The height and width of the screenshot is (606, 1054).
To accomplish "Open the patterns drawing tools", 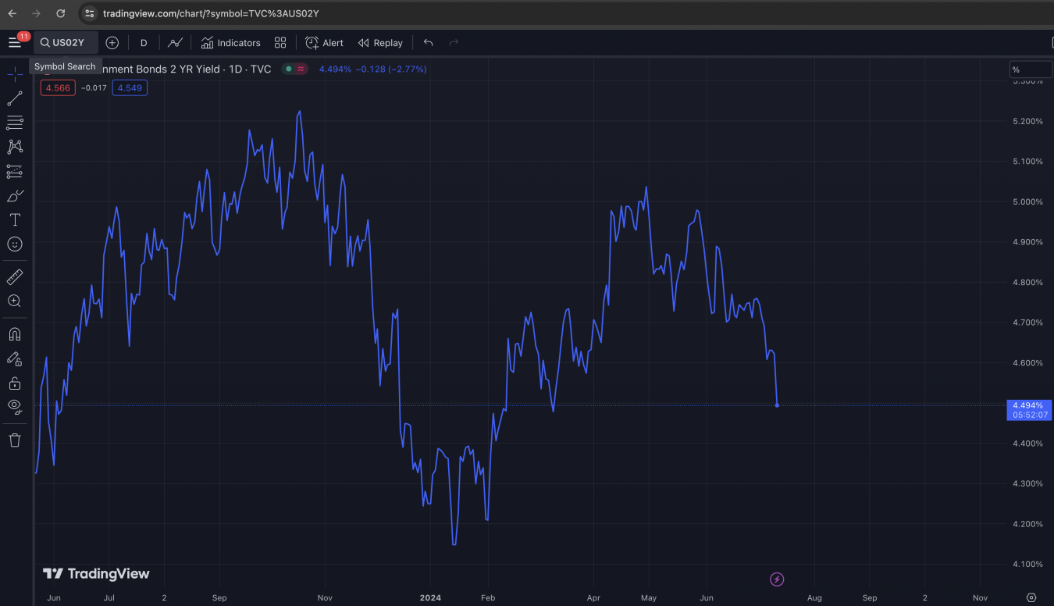I will [15, 147].
